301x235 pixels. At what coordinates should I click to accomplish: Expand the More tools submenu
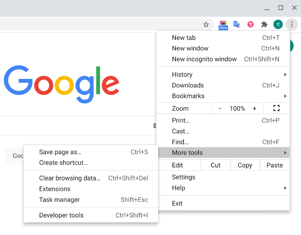[x=223, y=152]
